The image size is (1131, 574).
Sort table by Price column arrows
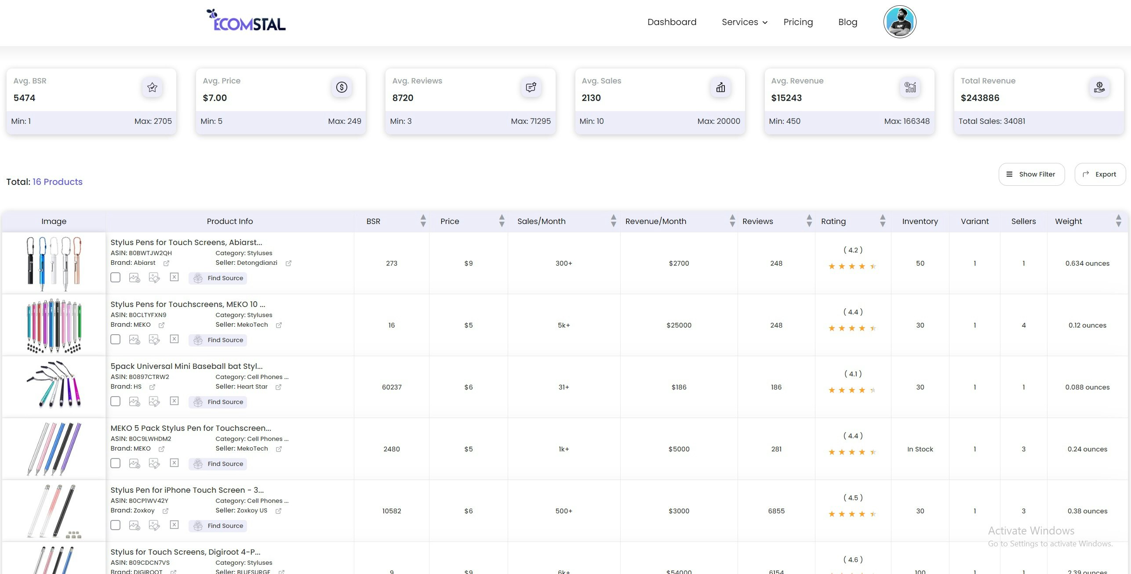(x=502, y=221)
